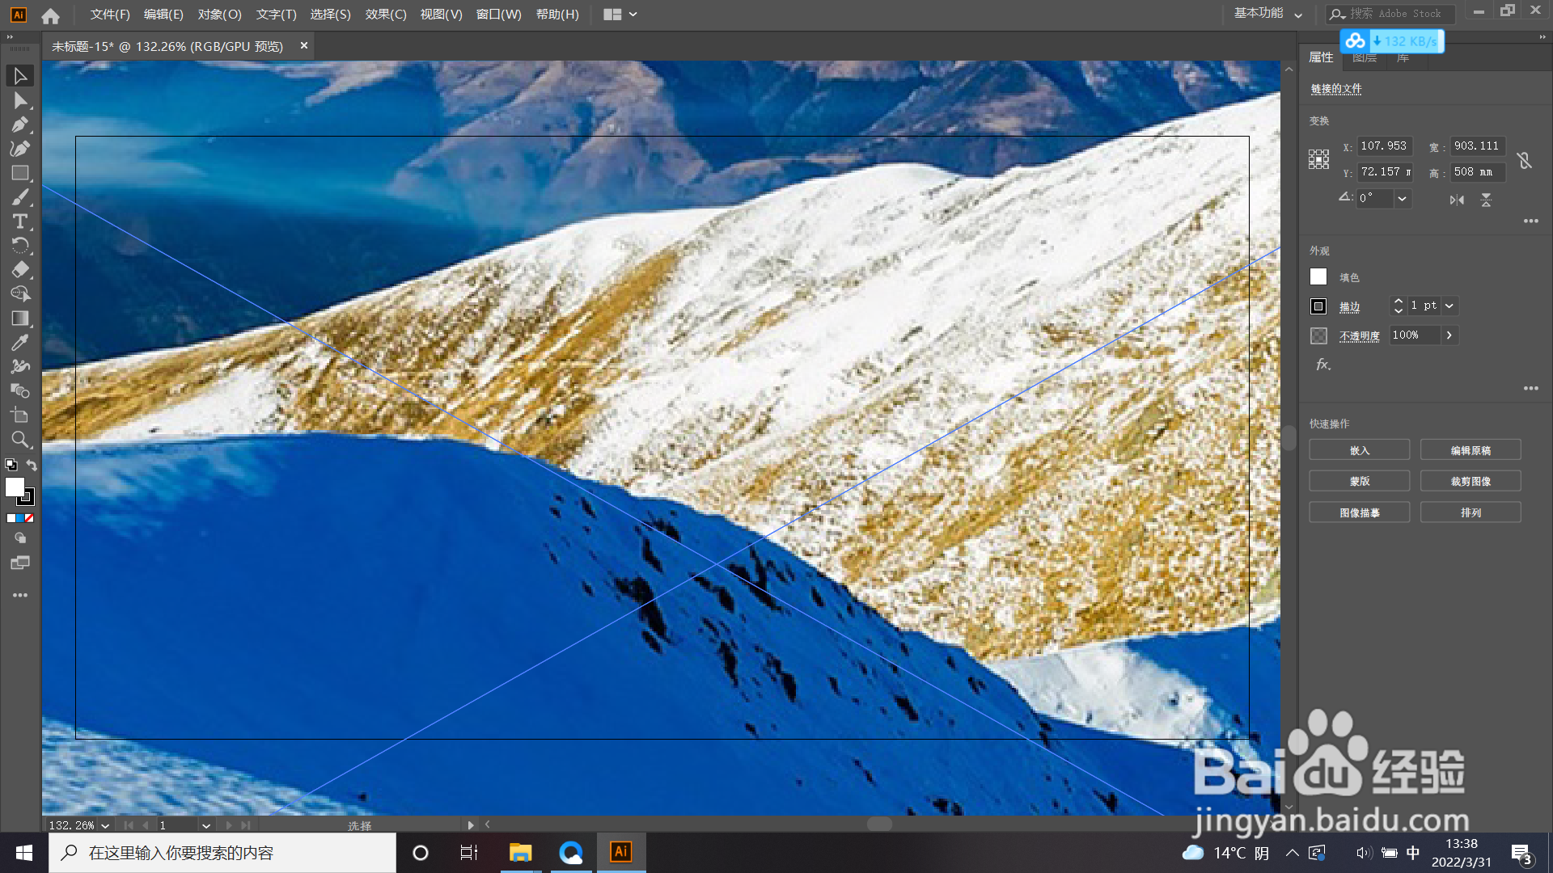1553x873 pixels.
Task: Open rotation angle dropdown
Action: [x=1402, y=198]
